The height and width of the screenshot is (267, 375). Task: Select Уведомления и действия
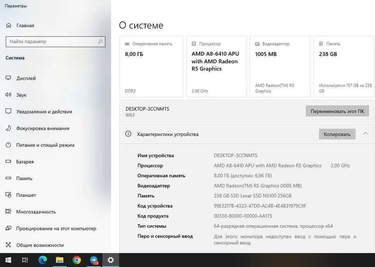click(44, 112)
